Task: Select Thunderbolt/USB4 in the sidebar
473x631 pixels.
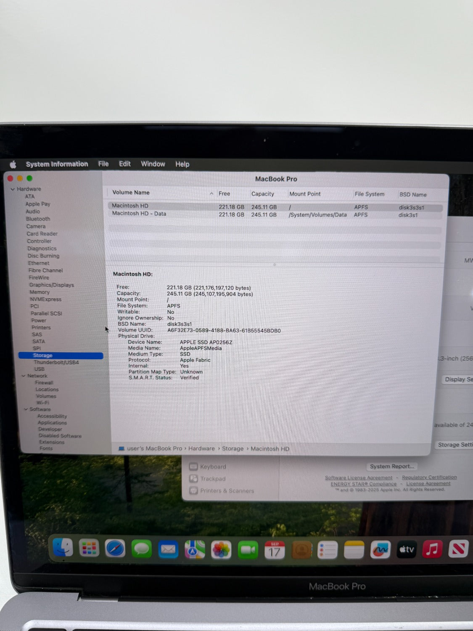Action: 56,362
